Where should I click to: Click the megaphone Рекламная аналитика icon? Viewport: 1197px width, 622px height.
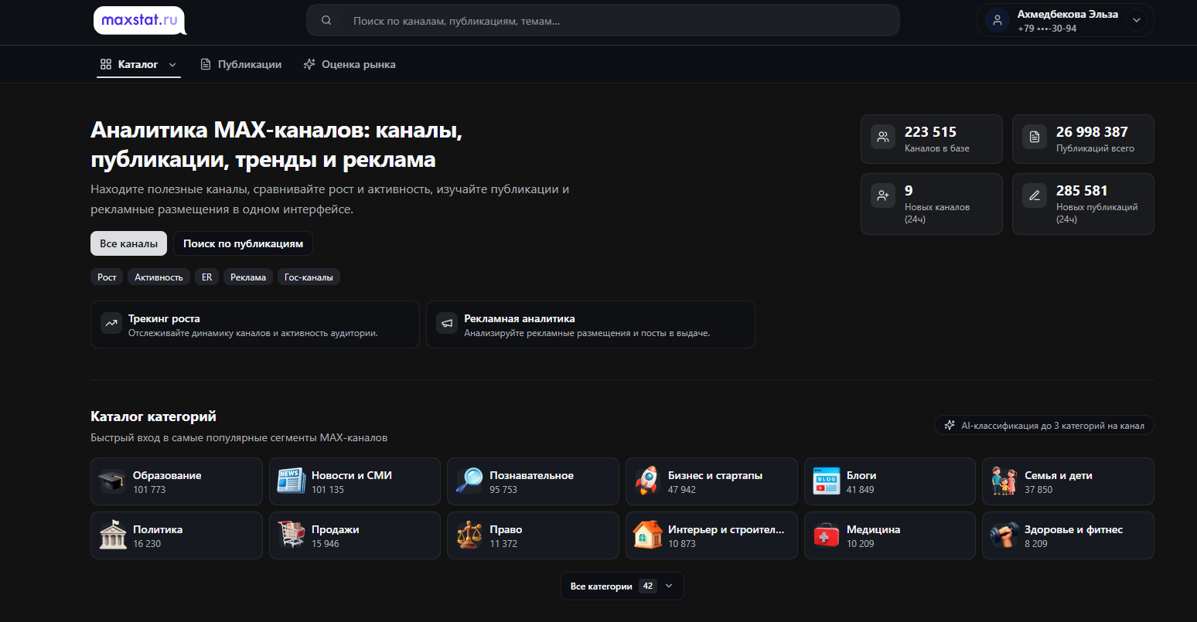click(447, 324)
